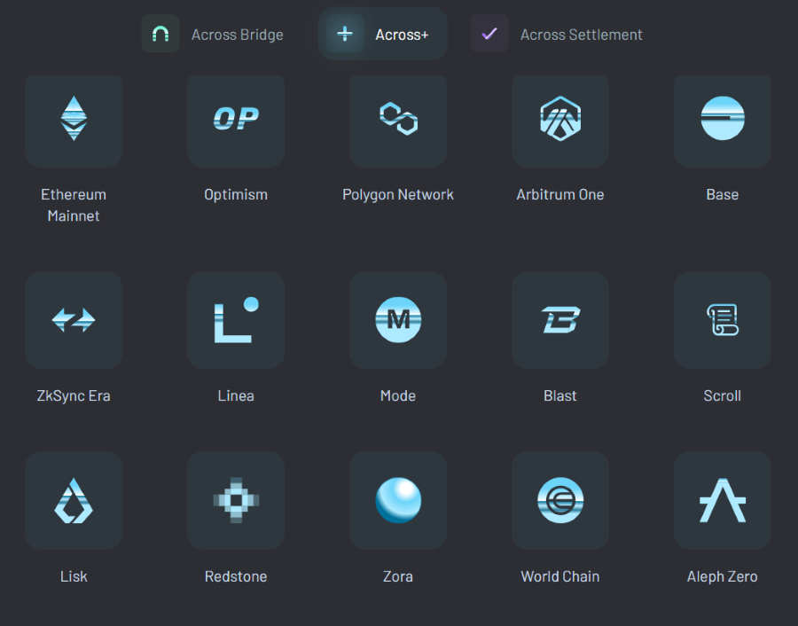Click the "Aleph Zero" label
The image size is (798, 626).
point(722,576)
